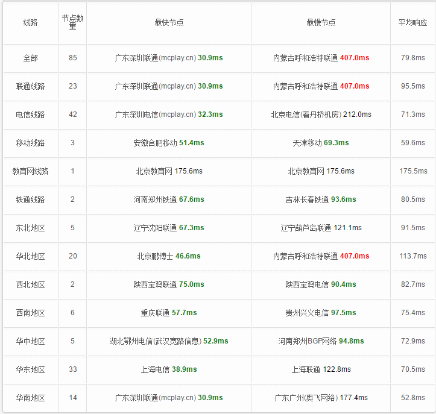Select 广东广州(奥飞网络) 177.4ms cell
436x414 pixels.
pos(321,398)
